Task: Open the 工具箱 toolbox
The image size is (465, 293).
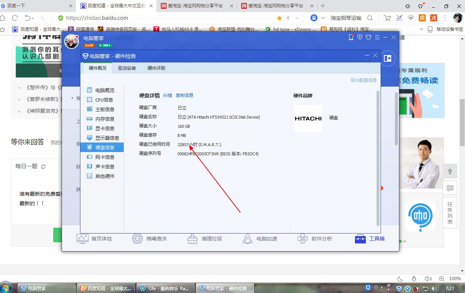Action: click(370, 238)
